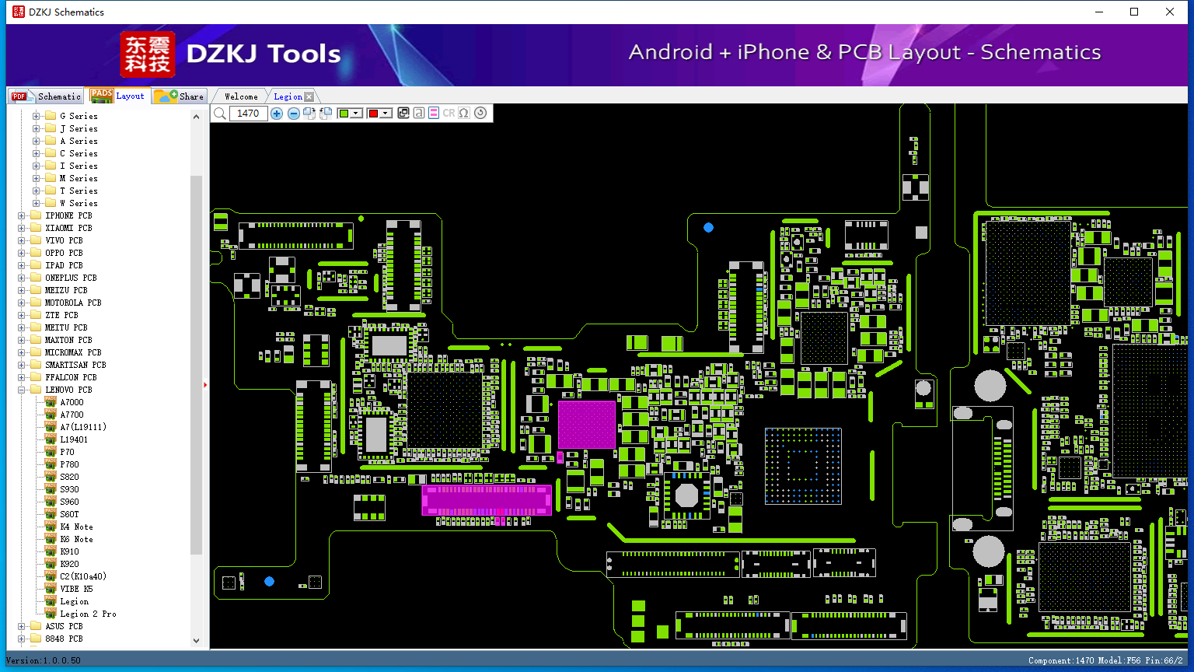
Task: Click the PADS file icon beside P780
Action: pos(51,464)
